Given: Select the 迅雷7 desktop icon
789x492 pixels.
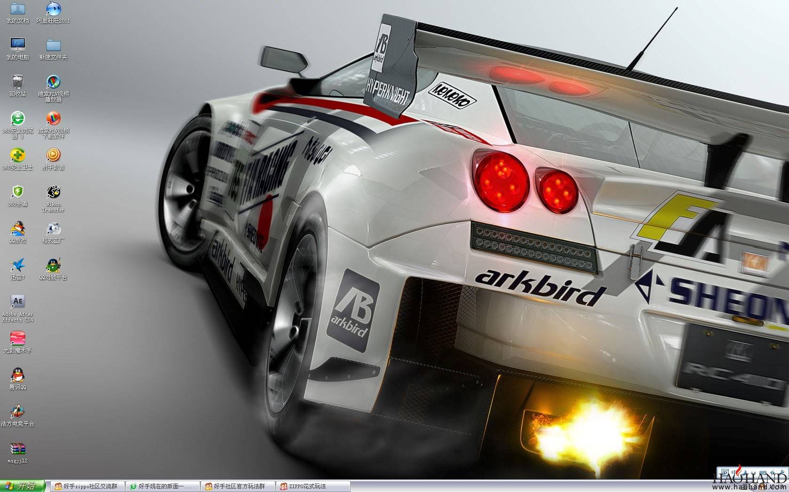Looking at the screenshot, I should tap(17, 269).
